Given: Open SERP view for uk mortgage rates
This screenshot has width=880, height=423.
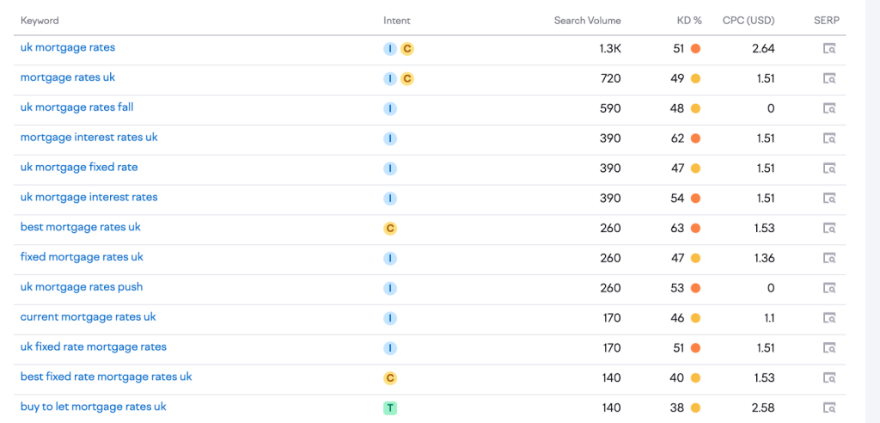Looking at the screenshot, I should pyautogui.click(x=829, y=49).
